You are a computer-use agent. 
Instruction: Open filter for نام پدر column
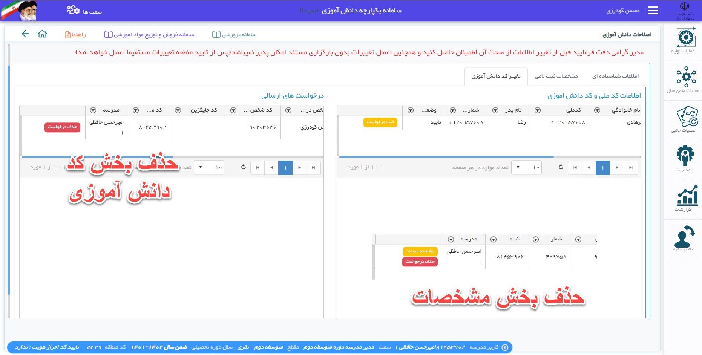[495, 110]
